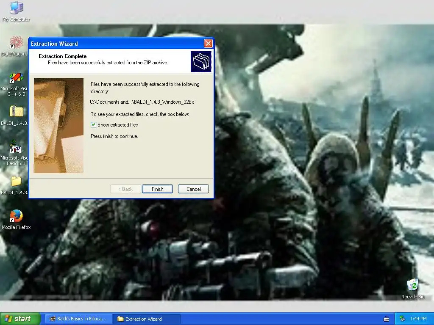Click the 1:44 PM system clock
Image resolution: width=434 pixels, height=325 pixels.
418,319
